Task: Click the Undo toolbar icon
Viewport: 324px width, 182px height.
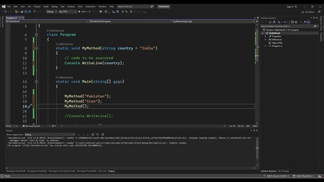Action: click(34, 12)
